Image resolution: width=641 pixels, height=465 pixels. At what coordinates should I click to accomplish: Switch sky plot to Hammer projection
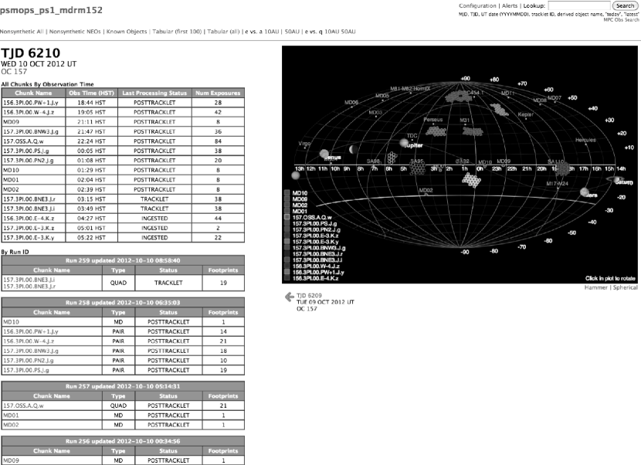[x=595, y=287]
